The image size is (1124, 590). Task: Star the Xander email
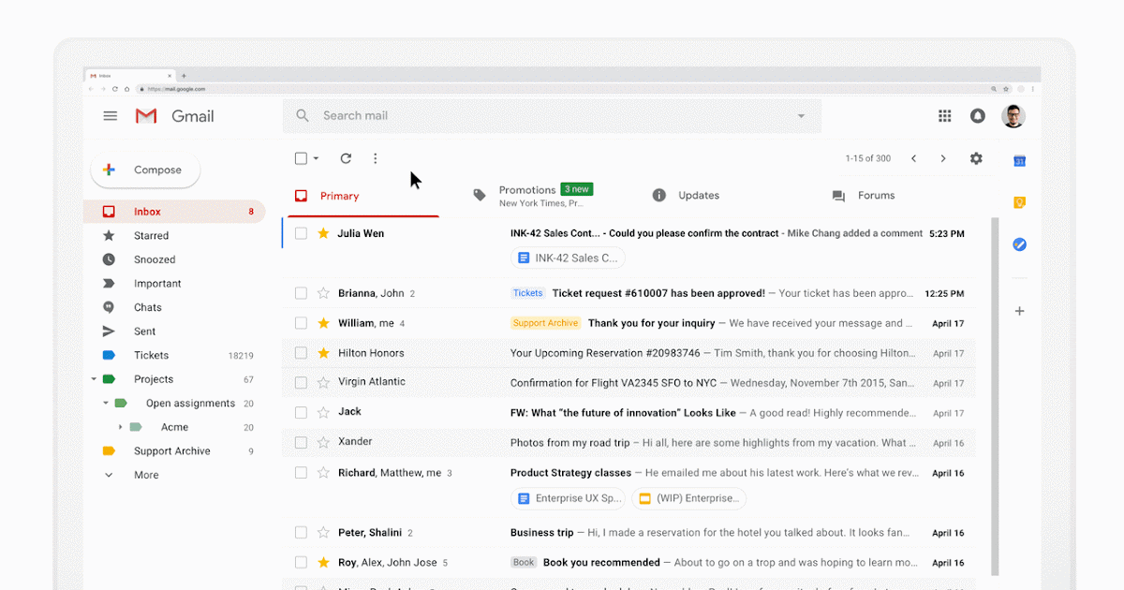[323, 442]
